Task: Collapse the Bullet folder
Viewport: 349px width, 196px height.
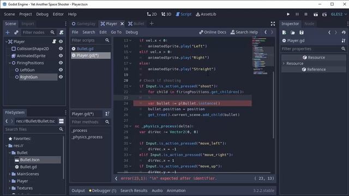Action: [10, 152]
